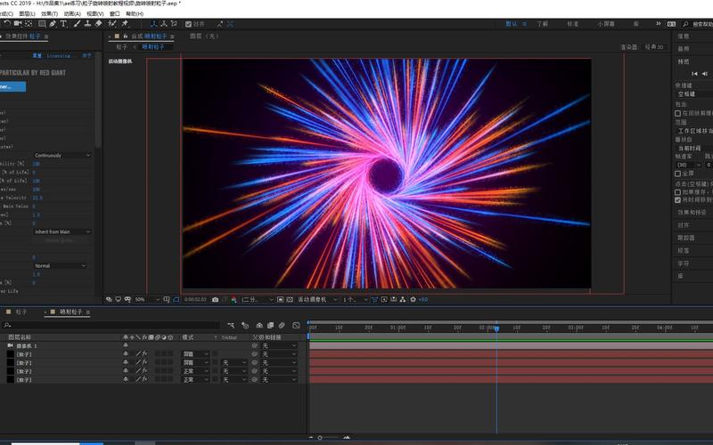
Task: Open the Continuously emit behavior dropdown
Action: click(62, 155)
